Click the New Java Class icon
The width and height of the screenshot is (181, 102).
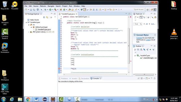pyautogui.click(x=64, y=10)
